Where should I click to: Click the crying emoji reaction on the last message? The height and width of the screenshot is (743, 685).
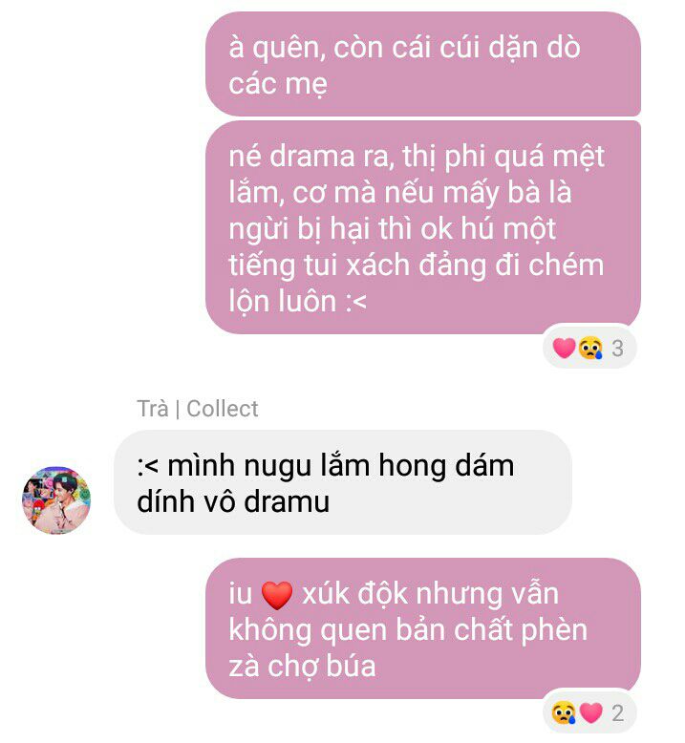point(563,712)
